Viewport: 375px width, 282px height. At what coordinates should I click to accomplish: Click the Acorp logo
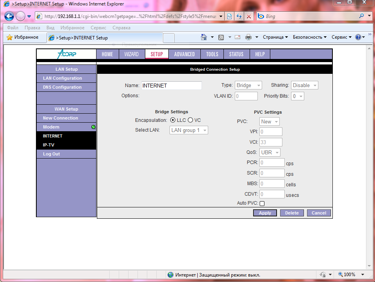click(x=66, y=54)
